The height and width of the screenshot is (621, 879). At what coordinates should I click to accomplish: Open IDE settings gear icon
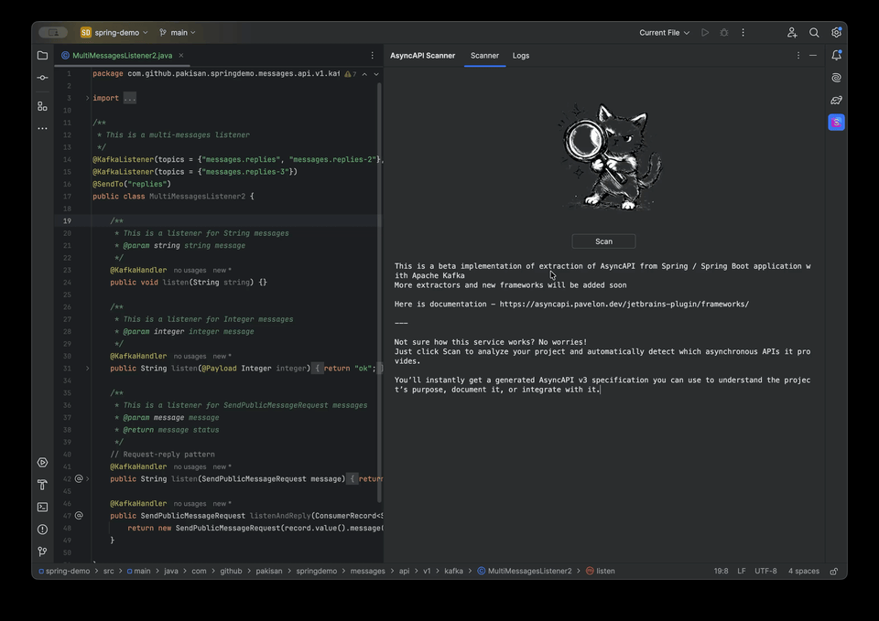(836, 33)
